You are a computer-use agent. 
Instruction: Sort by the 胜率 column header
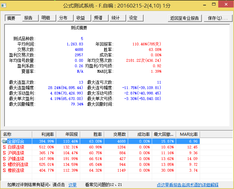point(92,134)
